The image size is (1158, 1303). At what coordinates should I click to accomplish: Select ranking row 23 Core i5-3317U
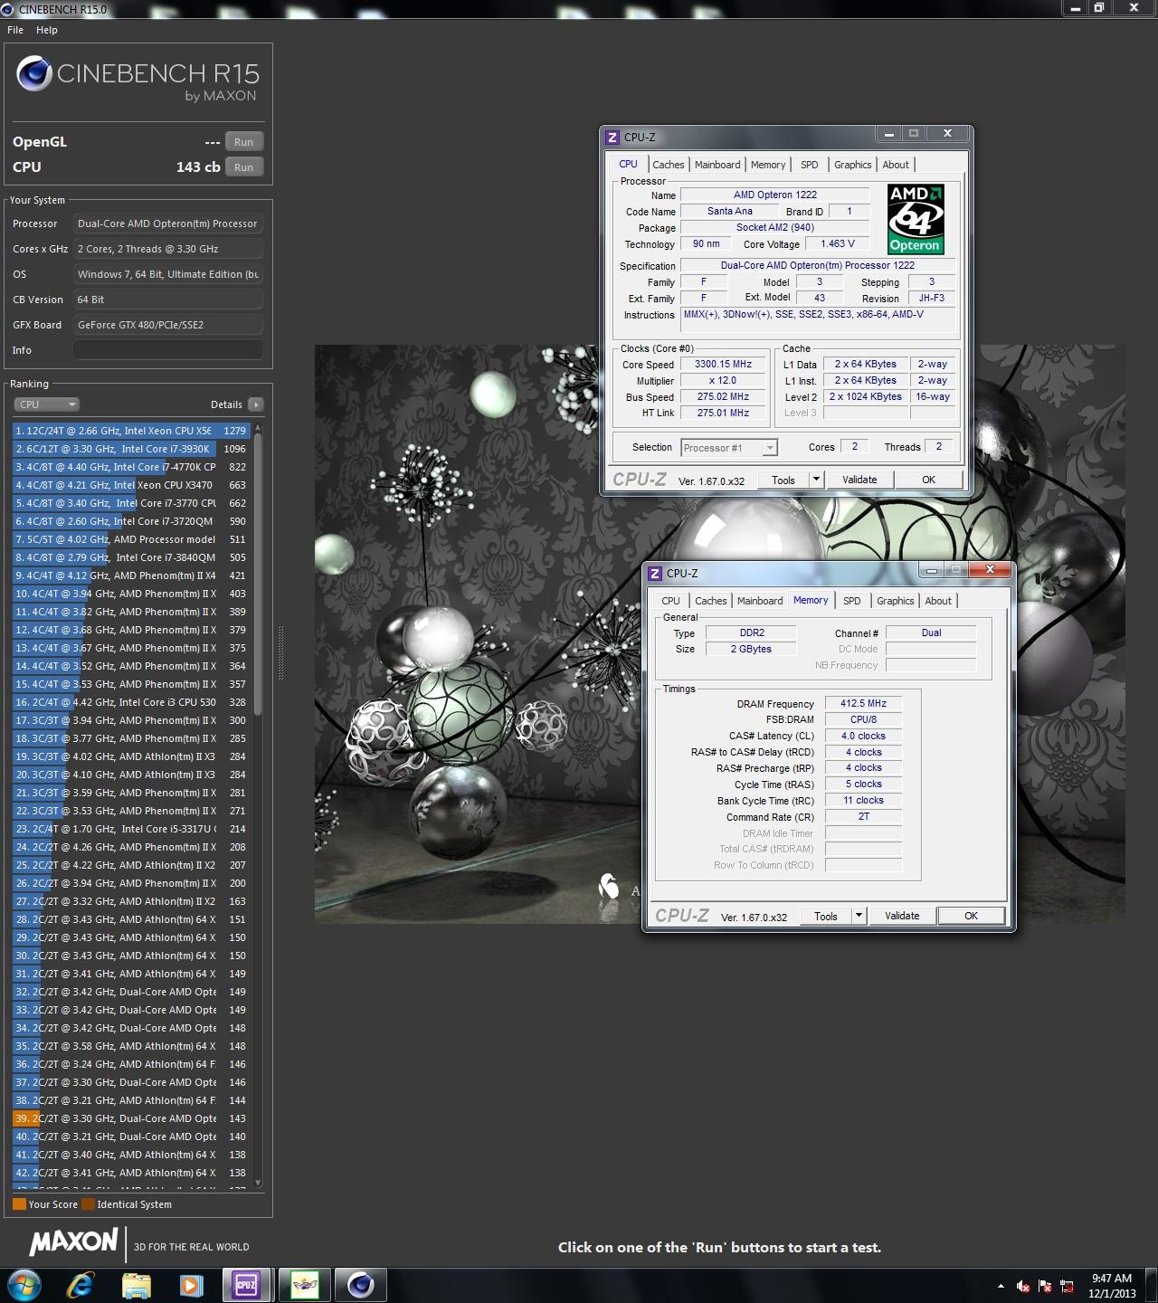[x=131, y=829]
